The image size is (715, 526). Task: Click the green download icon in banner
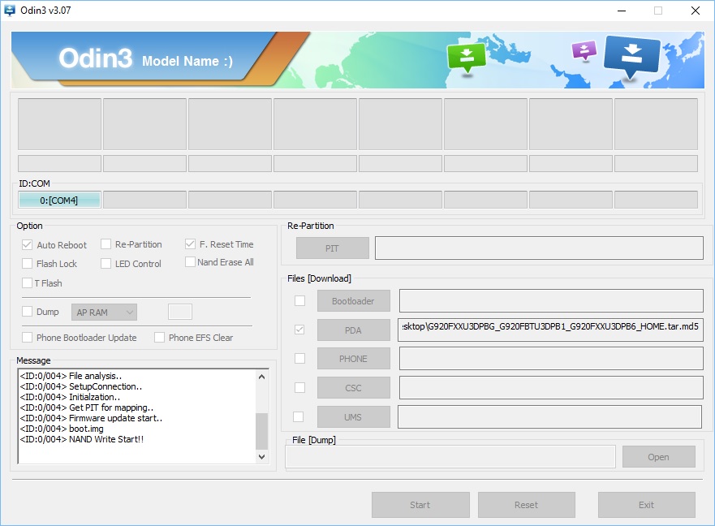tap(466, 57)
